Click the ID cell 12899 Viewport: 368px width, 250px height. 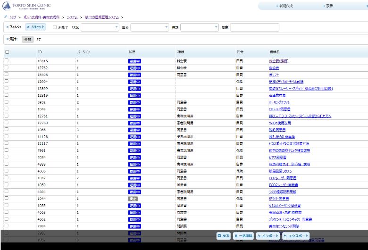(42, 89)
